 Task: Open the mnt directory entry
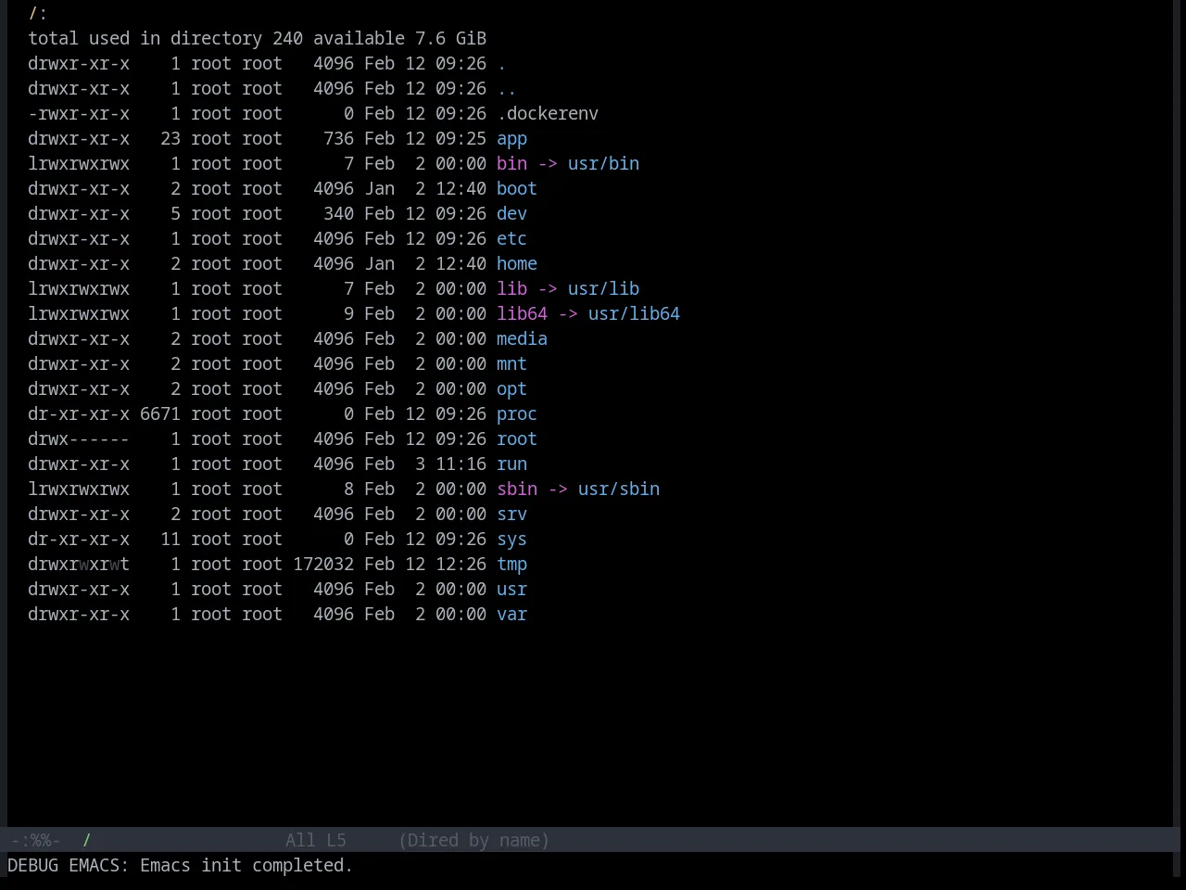[x=511, y=363]
